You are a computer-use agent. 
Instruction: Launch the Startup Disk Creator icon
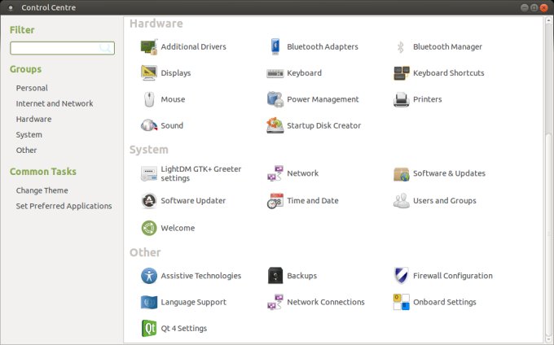tap(275, 125)
